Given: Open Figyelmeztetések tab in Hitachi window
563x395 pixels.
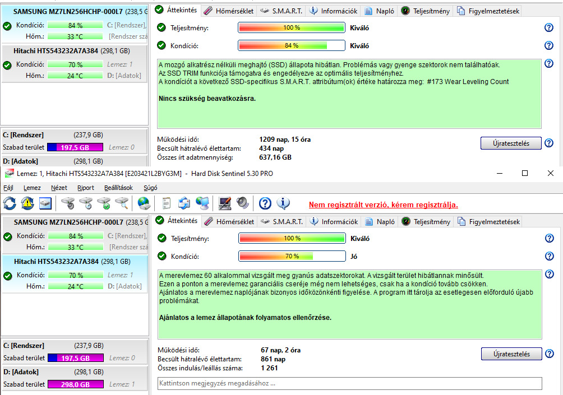Looking at the screenshot, I should (488, 222).
